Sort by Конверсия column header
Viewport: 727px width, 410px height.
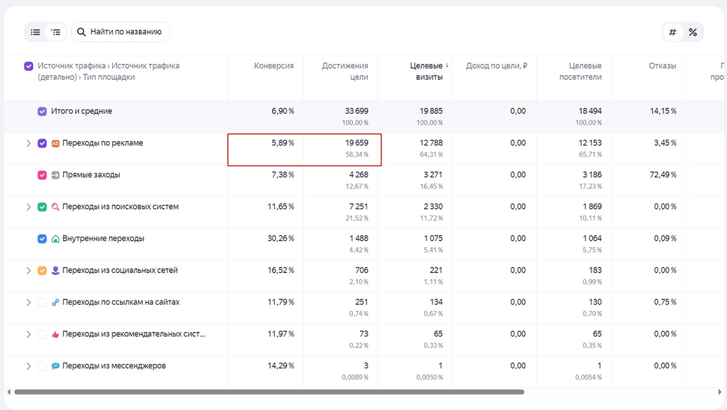click(x=273, y=66)
